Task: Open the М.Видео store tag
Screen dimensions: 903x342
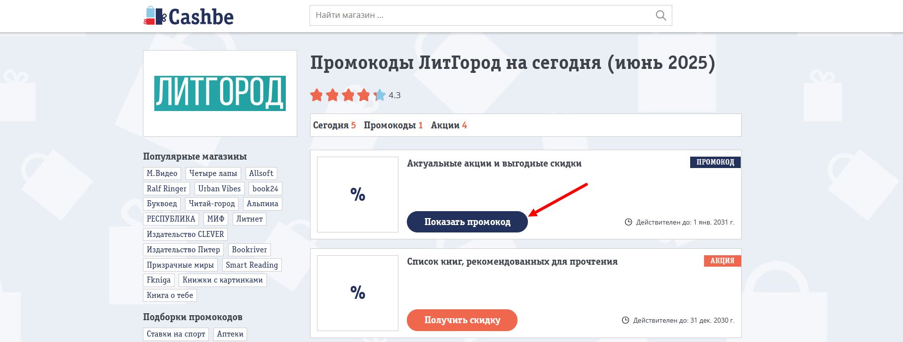Action: (x=162, y=173)
